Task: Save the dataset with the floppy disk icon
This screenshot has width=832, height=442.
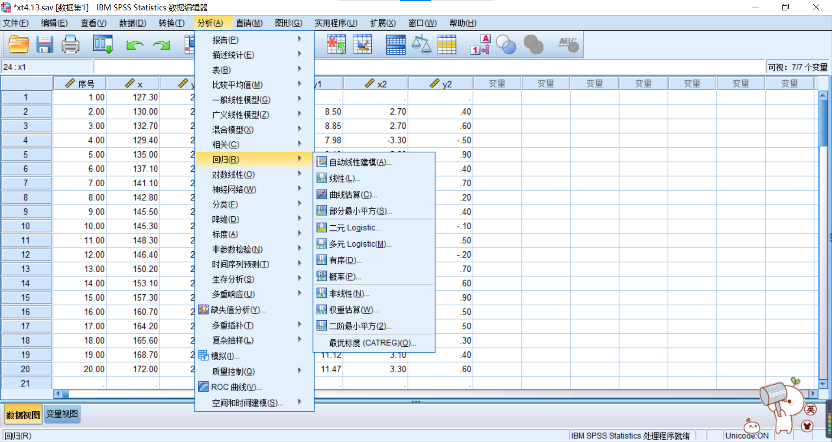Action: (44, 44)
